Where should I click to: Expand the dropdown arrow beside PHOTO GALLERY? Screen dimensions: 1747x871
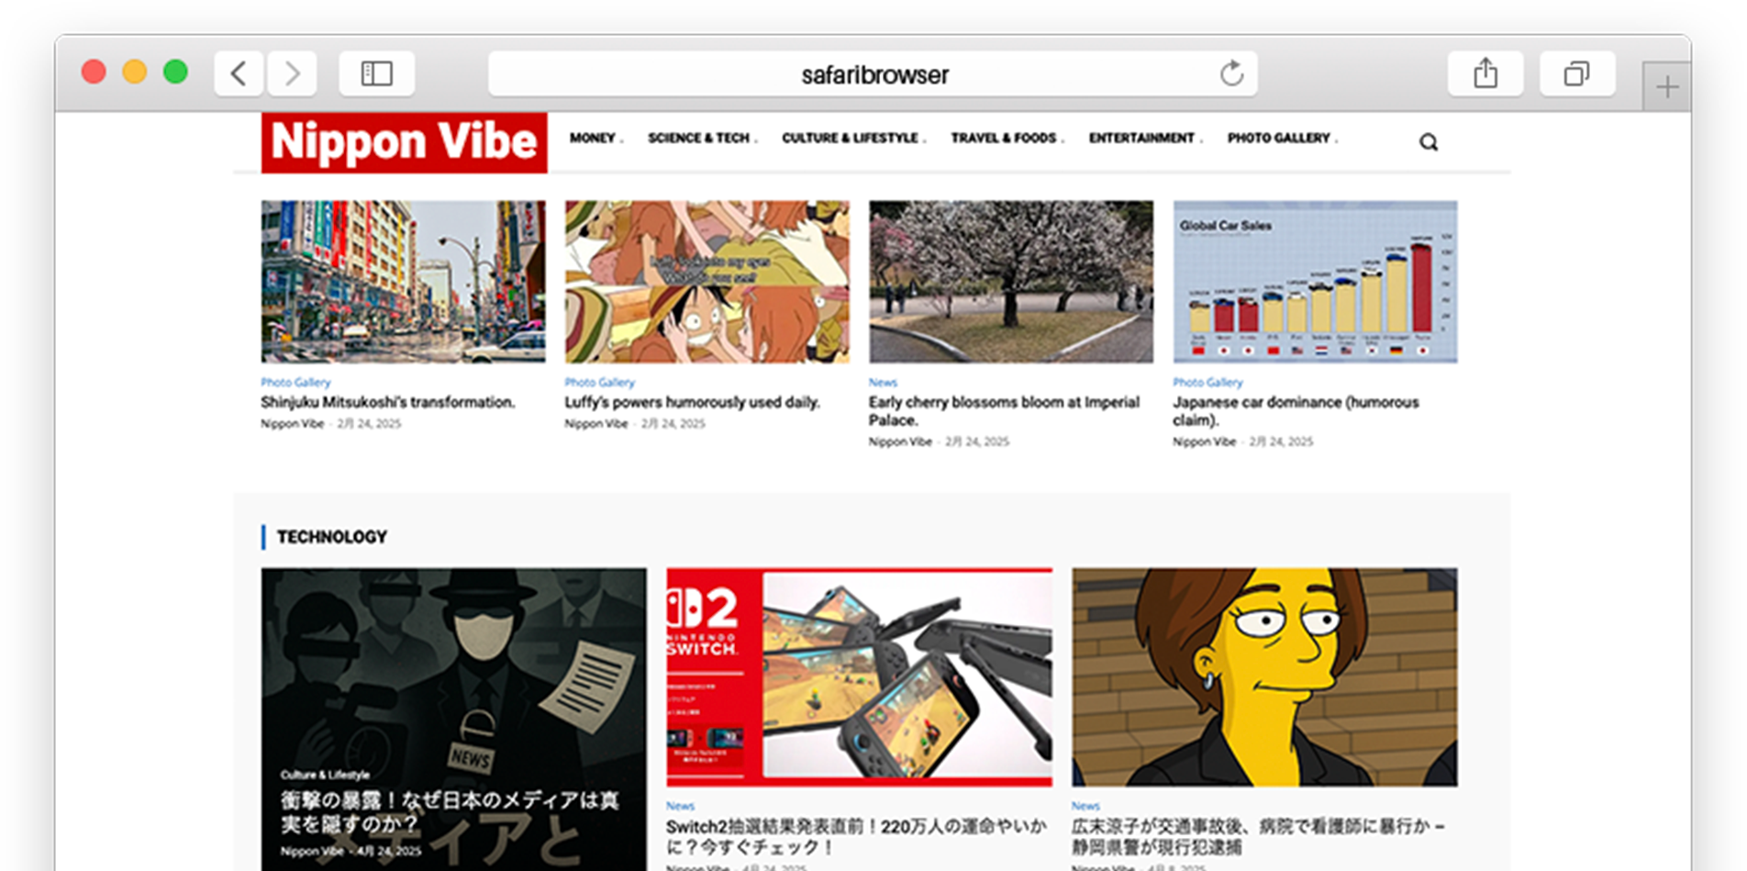tap(1335, 140)
